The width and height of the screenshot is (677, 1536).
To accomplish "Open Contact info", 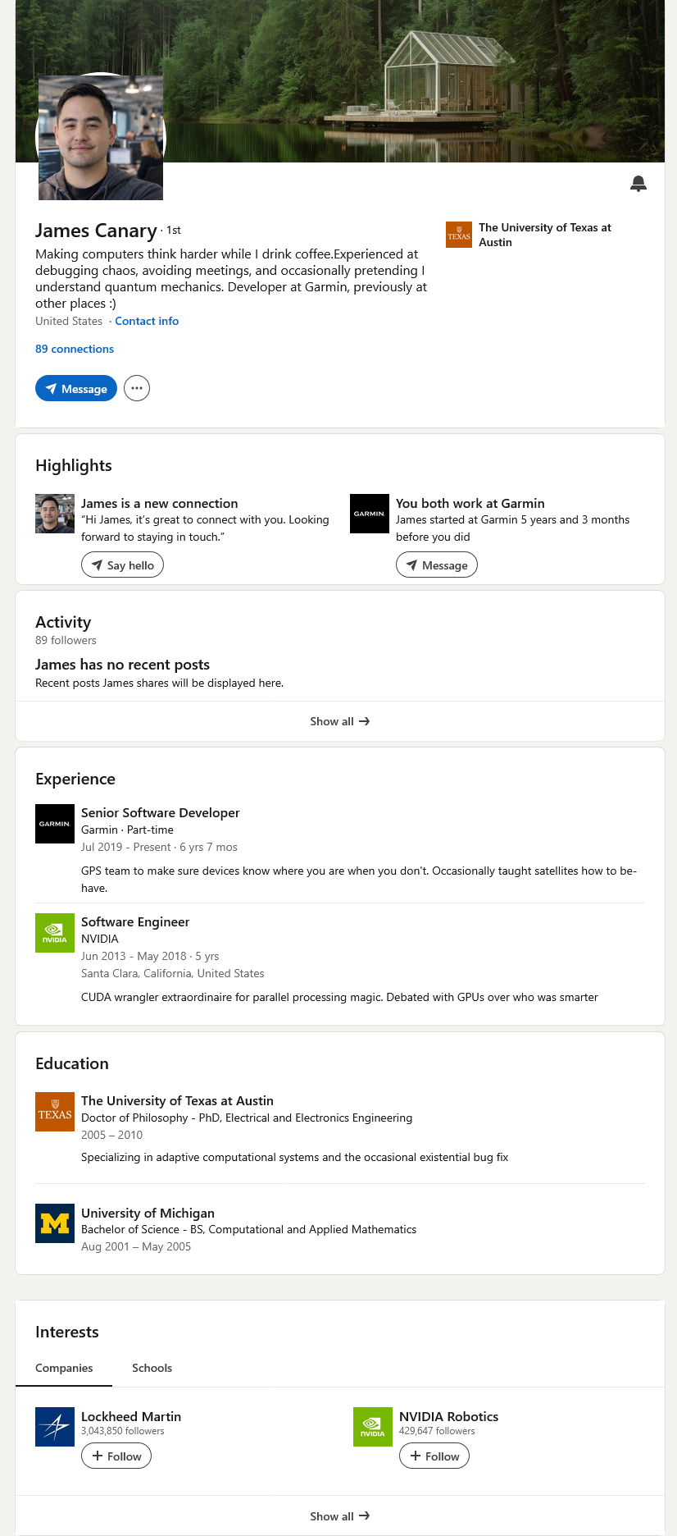I will coord(147,321).
